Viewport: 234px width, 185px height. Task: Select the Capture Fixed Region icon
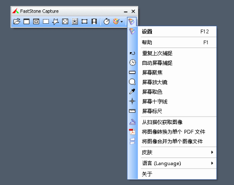(x=85, y=21)
